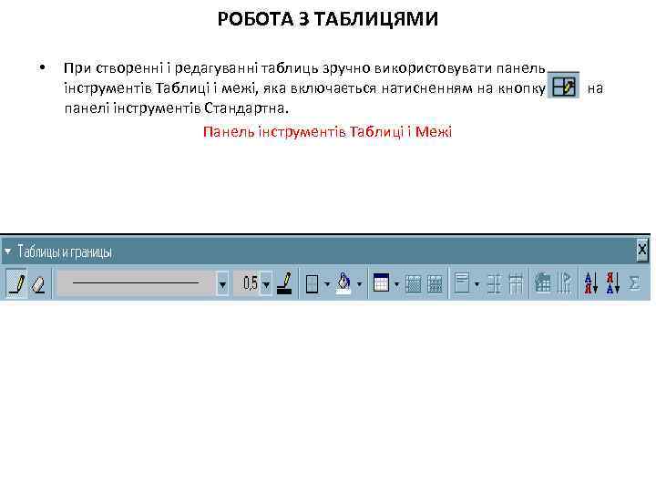Image resolution: width=656 pixels, height=492 pixels.
Task: Open the Table AutoFormat icon
Action: pyautogui.click(x=543, y=283)
